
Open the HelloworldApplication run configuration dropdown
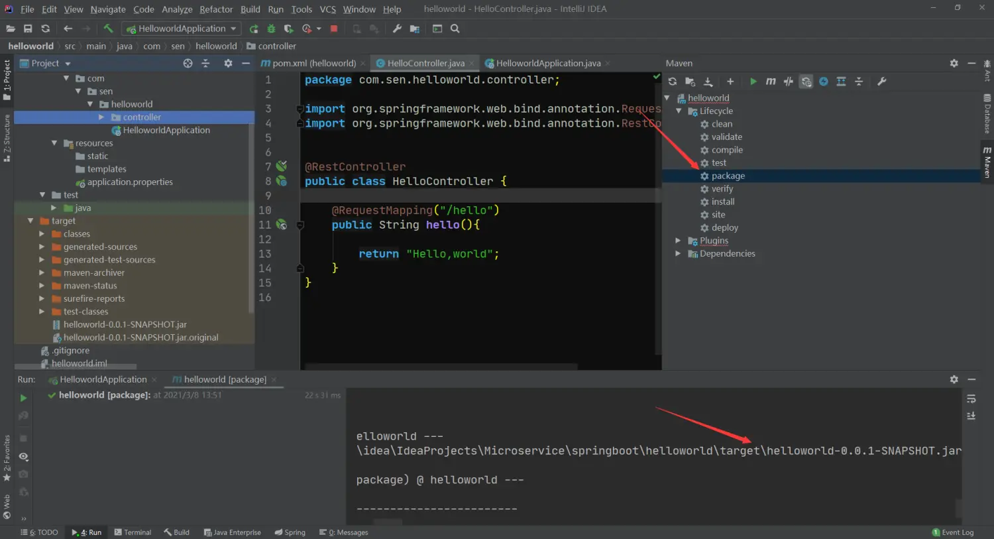[181, 29]
